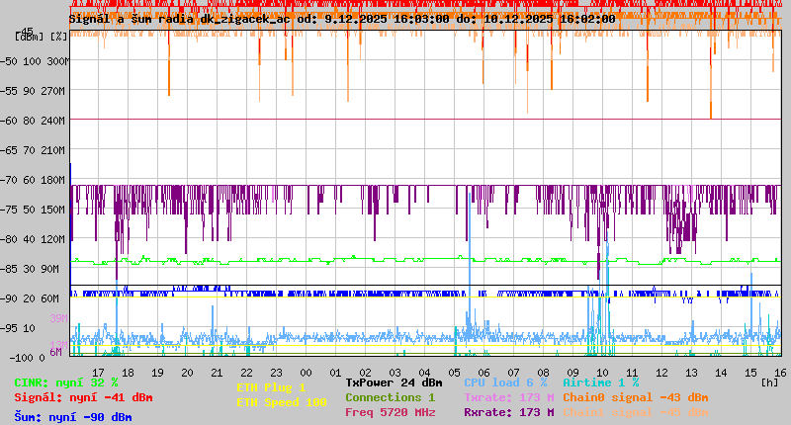Click hour label '05' on time axis

click(455, 373)
